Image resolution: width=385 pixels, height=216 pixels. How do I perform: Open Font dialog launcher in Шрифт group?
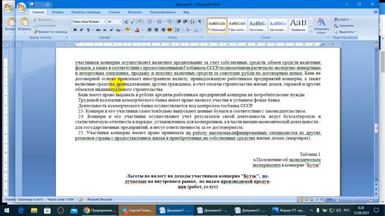[x=142, y=37]
